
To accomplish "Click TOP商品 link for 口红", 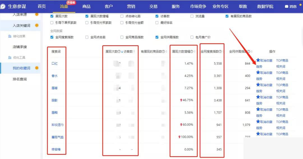I will [282, 60].
